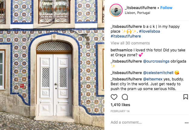Open bethsamico's profile from the comment
195x130 pixels.
pos(122,50)
